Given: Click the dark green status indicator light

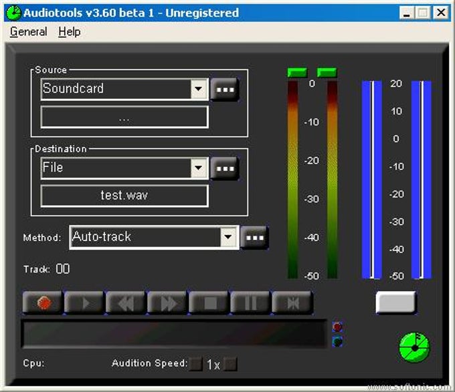Looking at the screenshot, I should click(x=337, y=342).
